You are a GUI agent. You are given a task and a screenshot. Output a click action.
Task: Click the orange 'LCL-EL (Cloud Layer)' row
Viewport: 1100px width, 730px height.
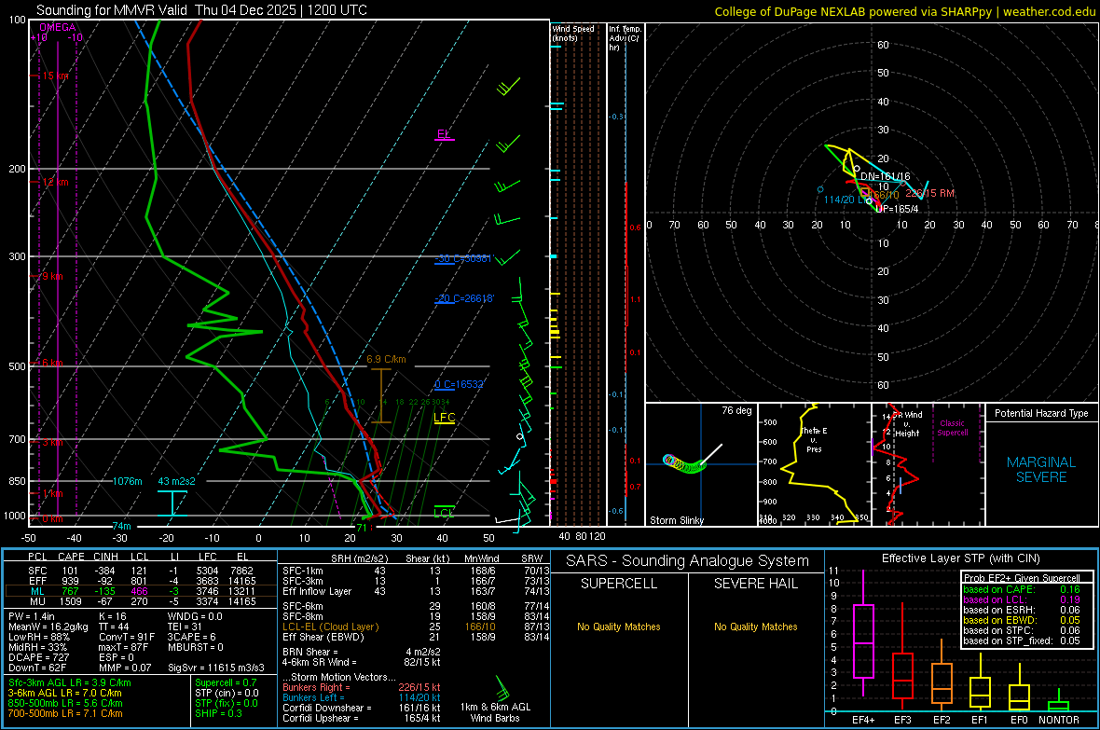(x=416, y=627)
